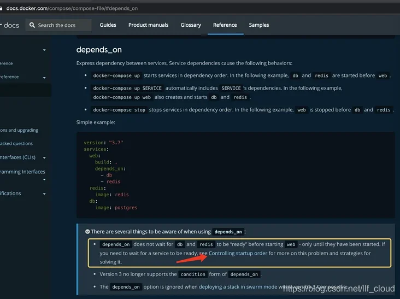Open the Glossary tab

(x=191, y=25)
